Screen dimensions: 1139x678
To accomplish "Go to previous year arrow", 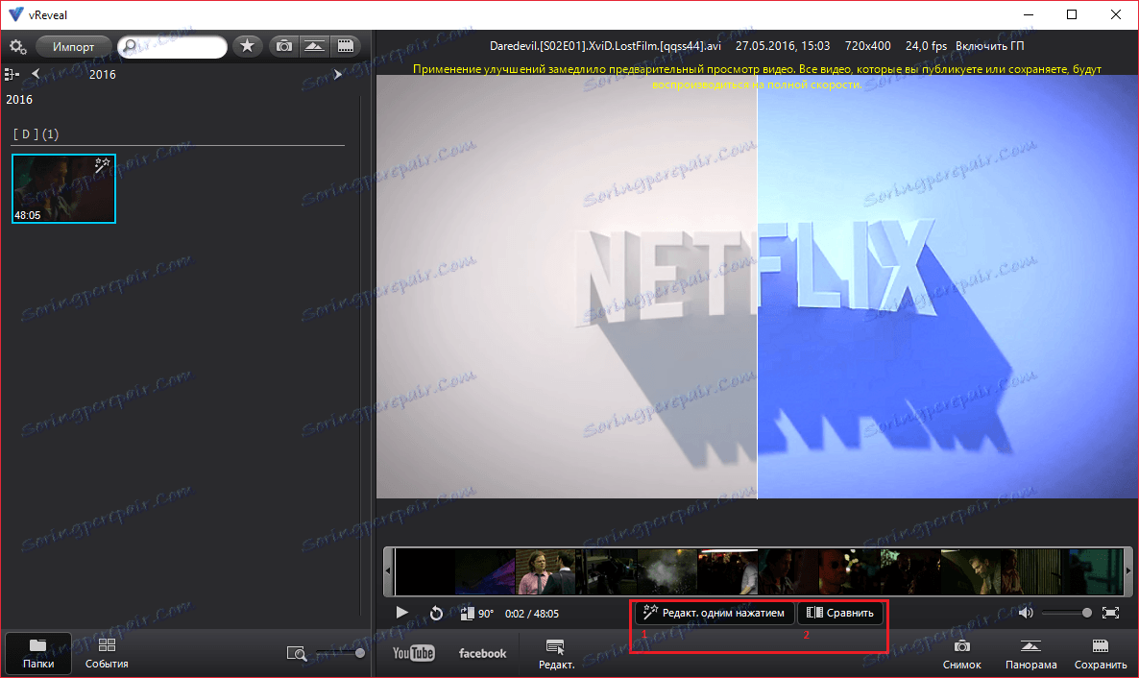I will [36, 74].
